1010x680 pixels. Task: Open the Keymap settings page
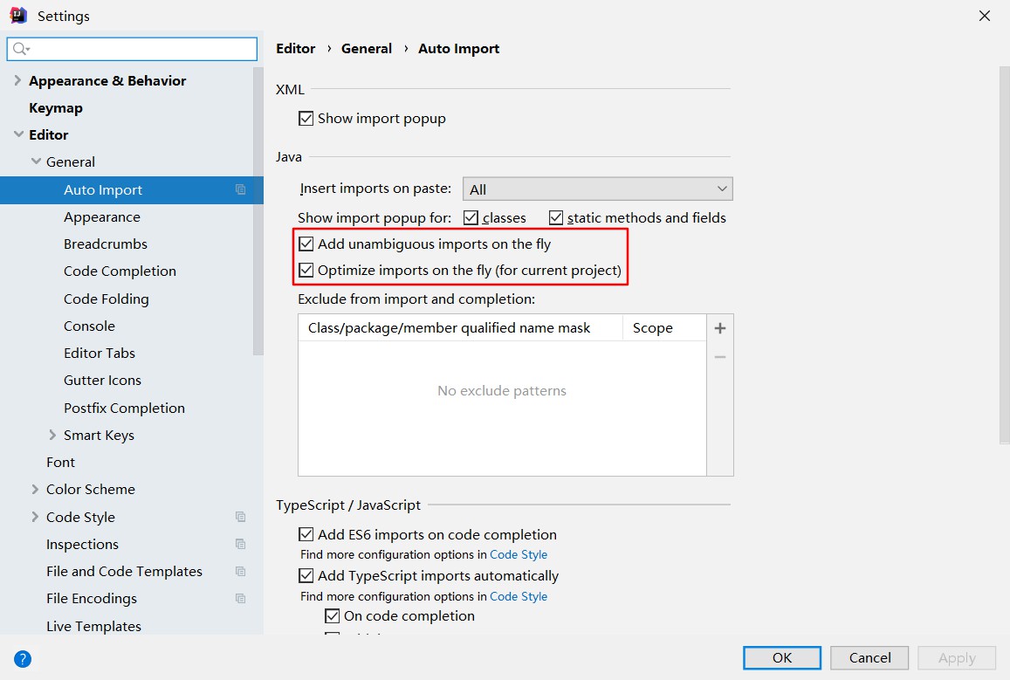coord(55,108)
